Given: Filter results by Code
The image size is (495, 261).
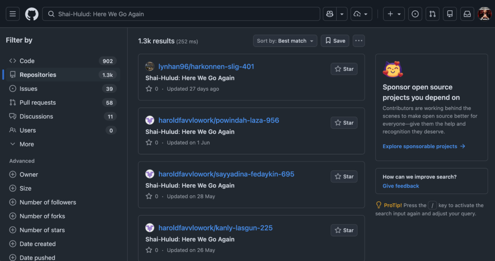Looking at the screenshot, I should 63,61.
